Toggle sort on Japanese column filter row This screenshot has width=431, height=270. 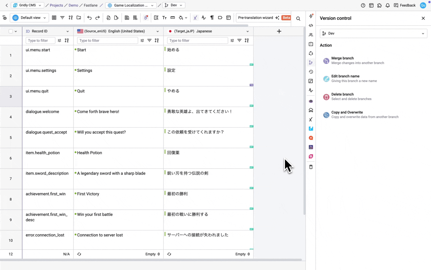[x=246, y=40]
